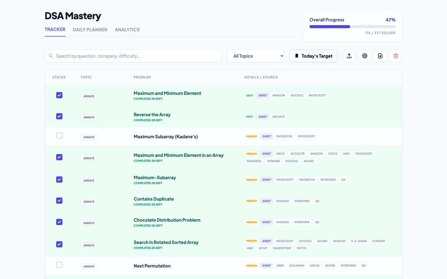The width and height of the screenshot is (447, 279).
Task: Switch to the Tracker tab
Action: pyautogui.click(x=55, y=29)
